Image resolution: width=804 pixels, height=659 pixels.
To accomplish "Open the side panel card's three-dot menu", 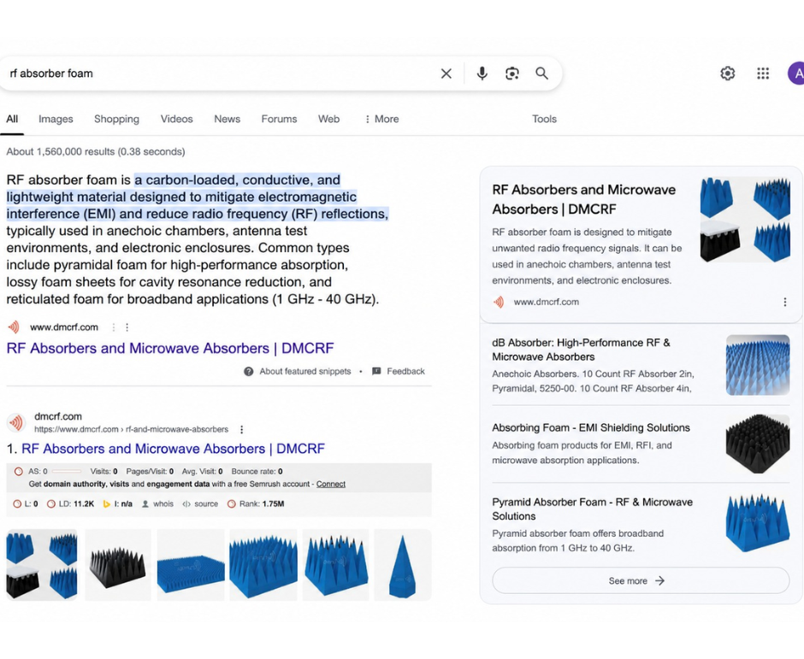I will pos(784,303).
